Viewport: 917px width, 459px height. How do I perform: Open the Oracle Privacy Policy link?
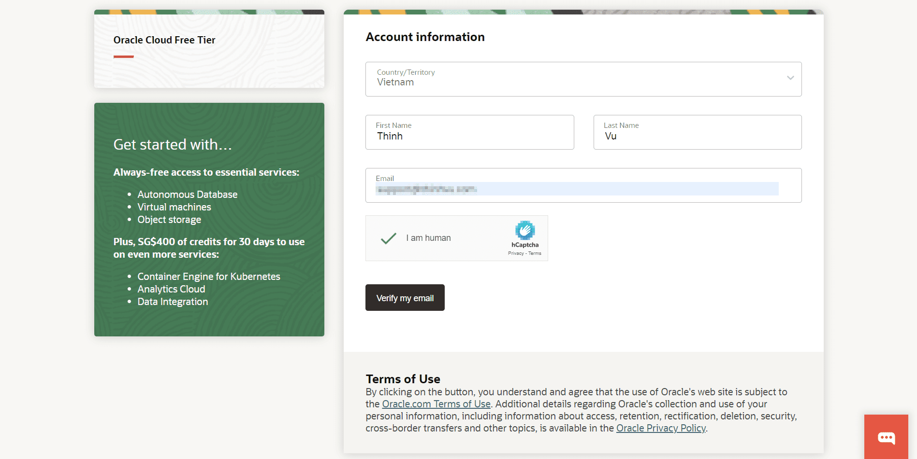661,428
